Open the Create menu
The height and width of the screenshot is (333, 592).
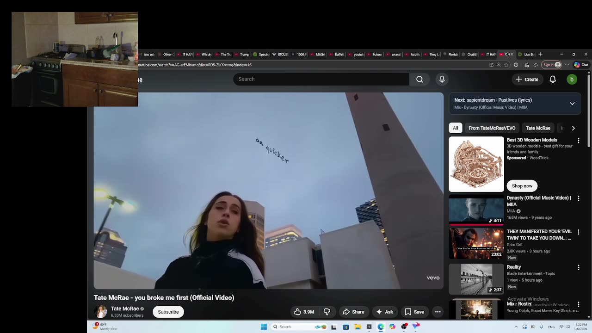point(527,80)
